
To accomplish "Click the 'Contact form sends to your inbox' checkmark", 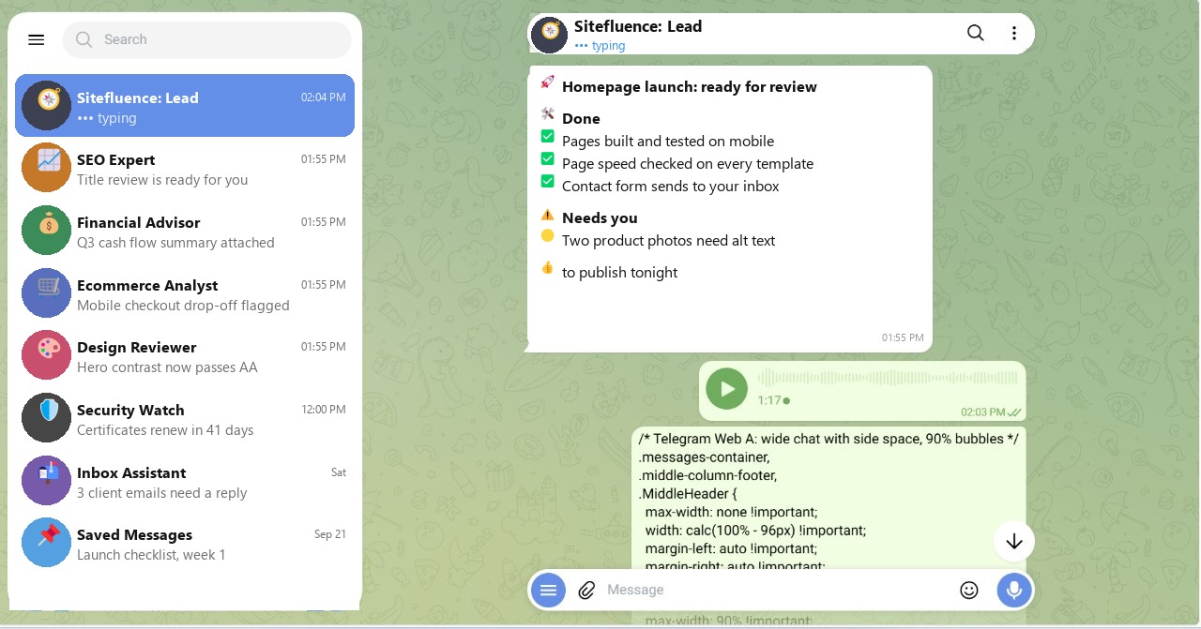I will coord(548,181).
